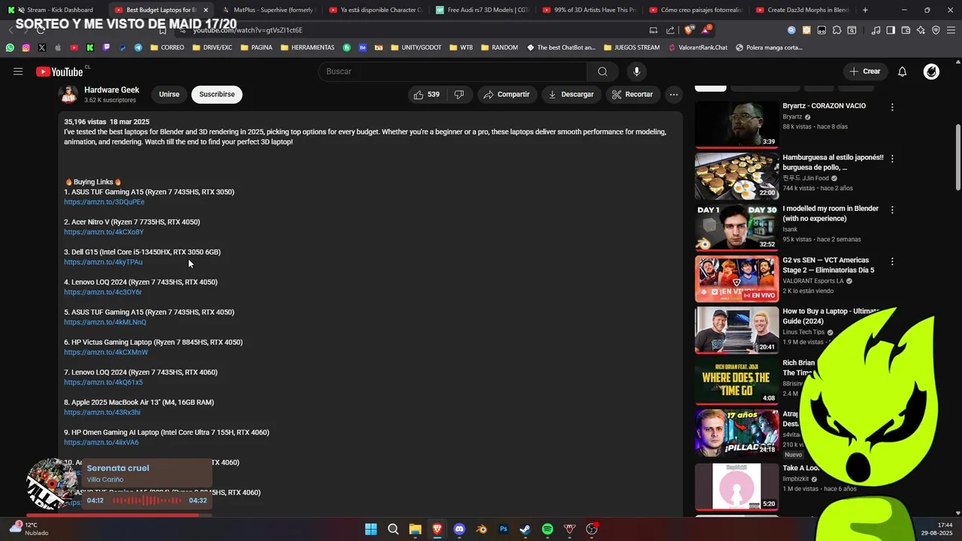Open OBS Studio from the taskbar
The width and height of the screenshot is (962, 541).
(591, 529)
